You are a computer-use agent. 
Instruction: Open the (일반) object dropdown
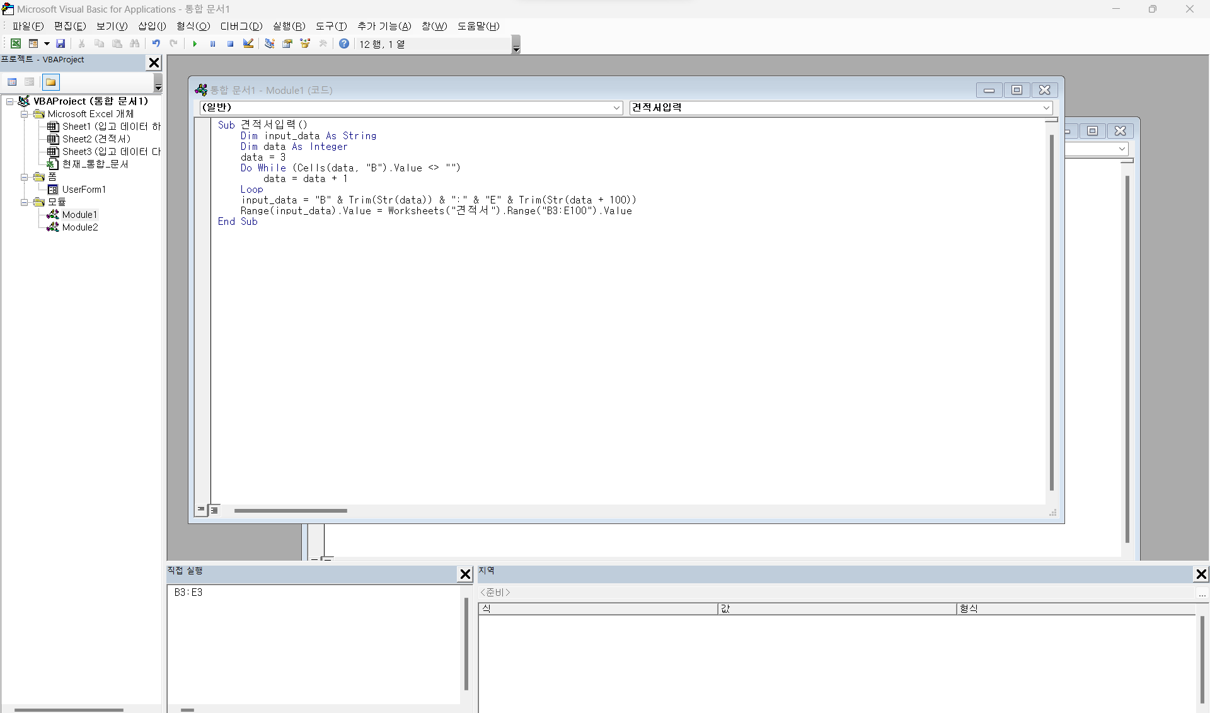[616, 108]
